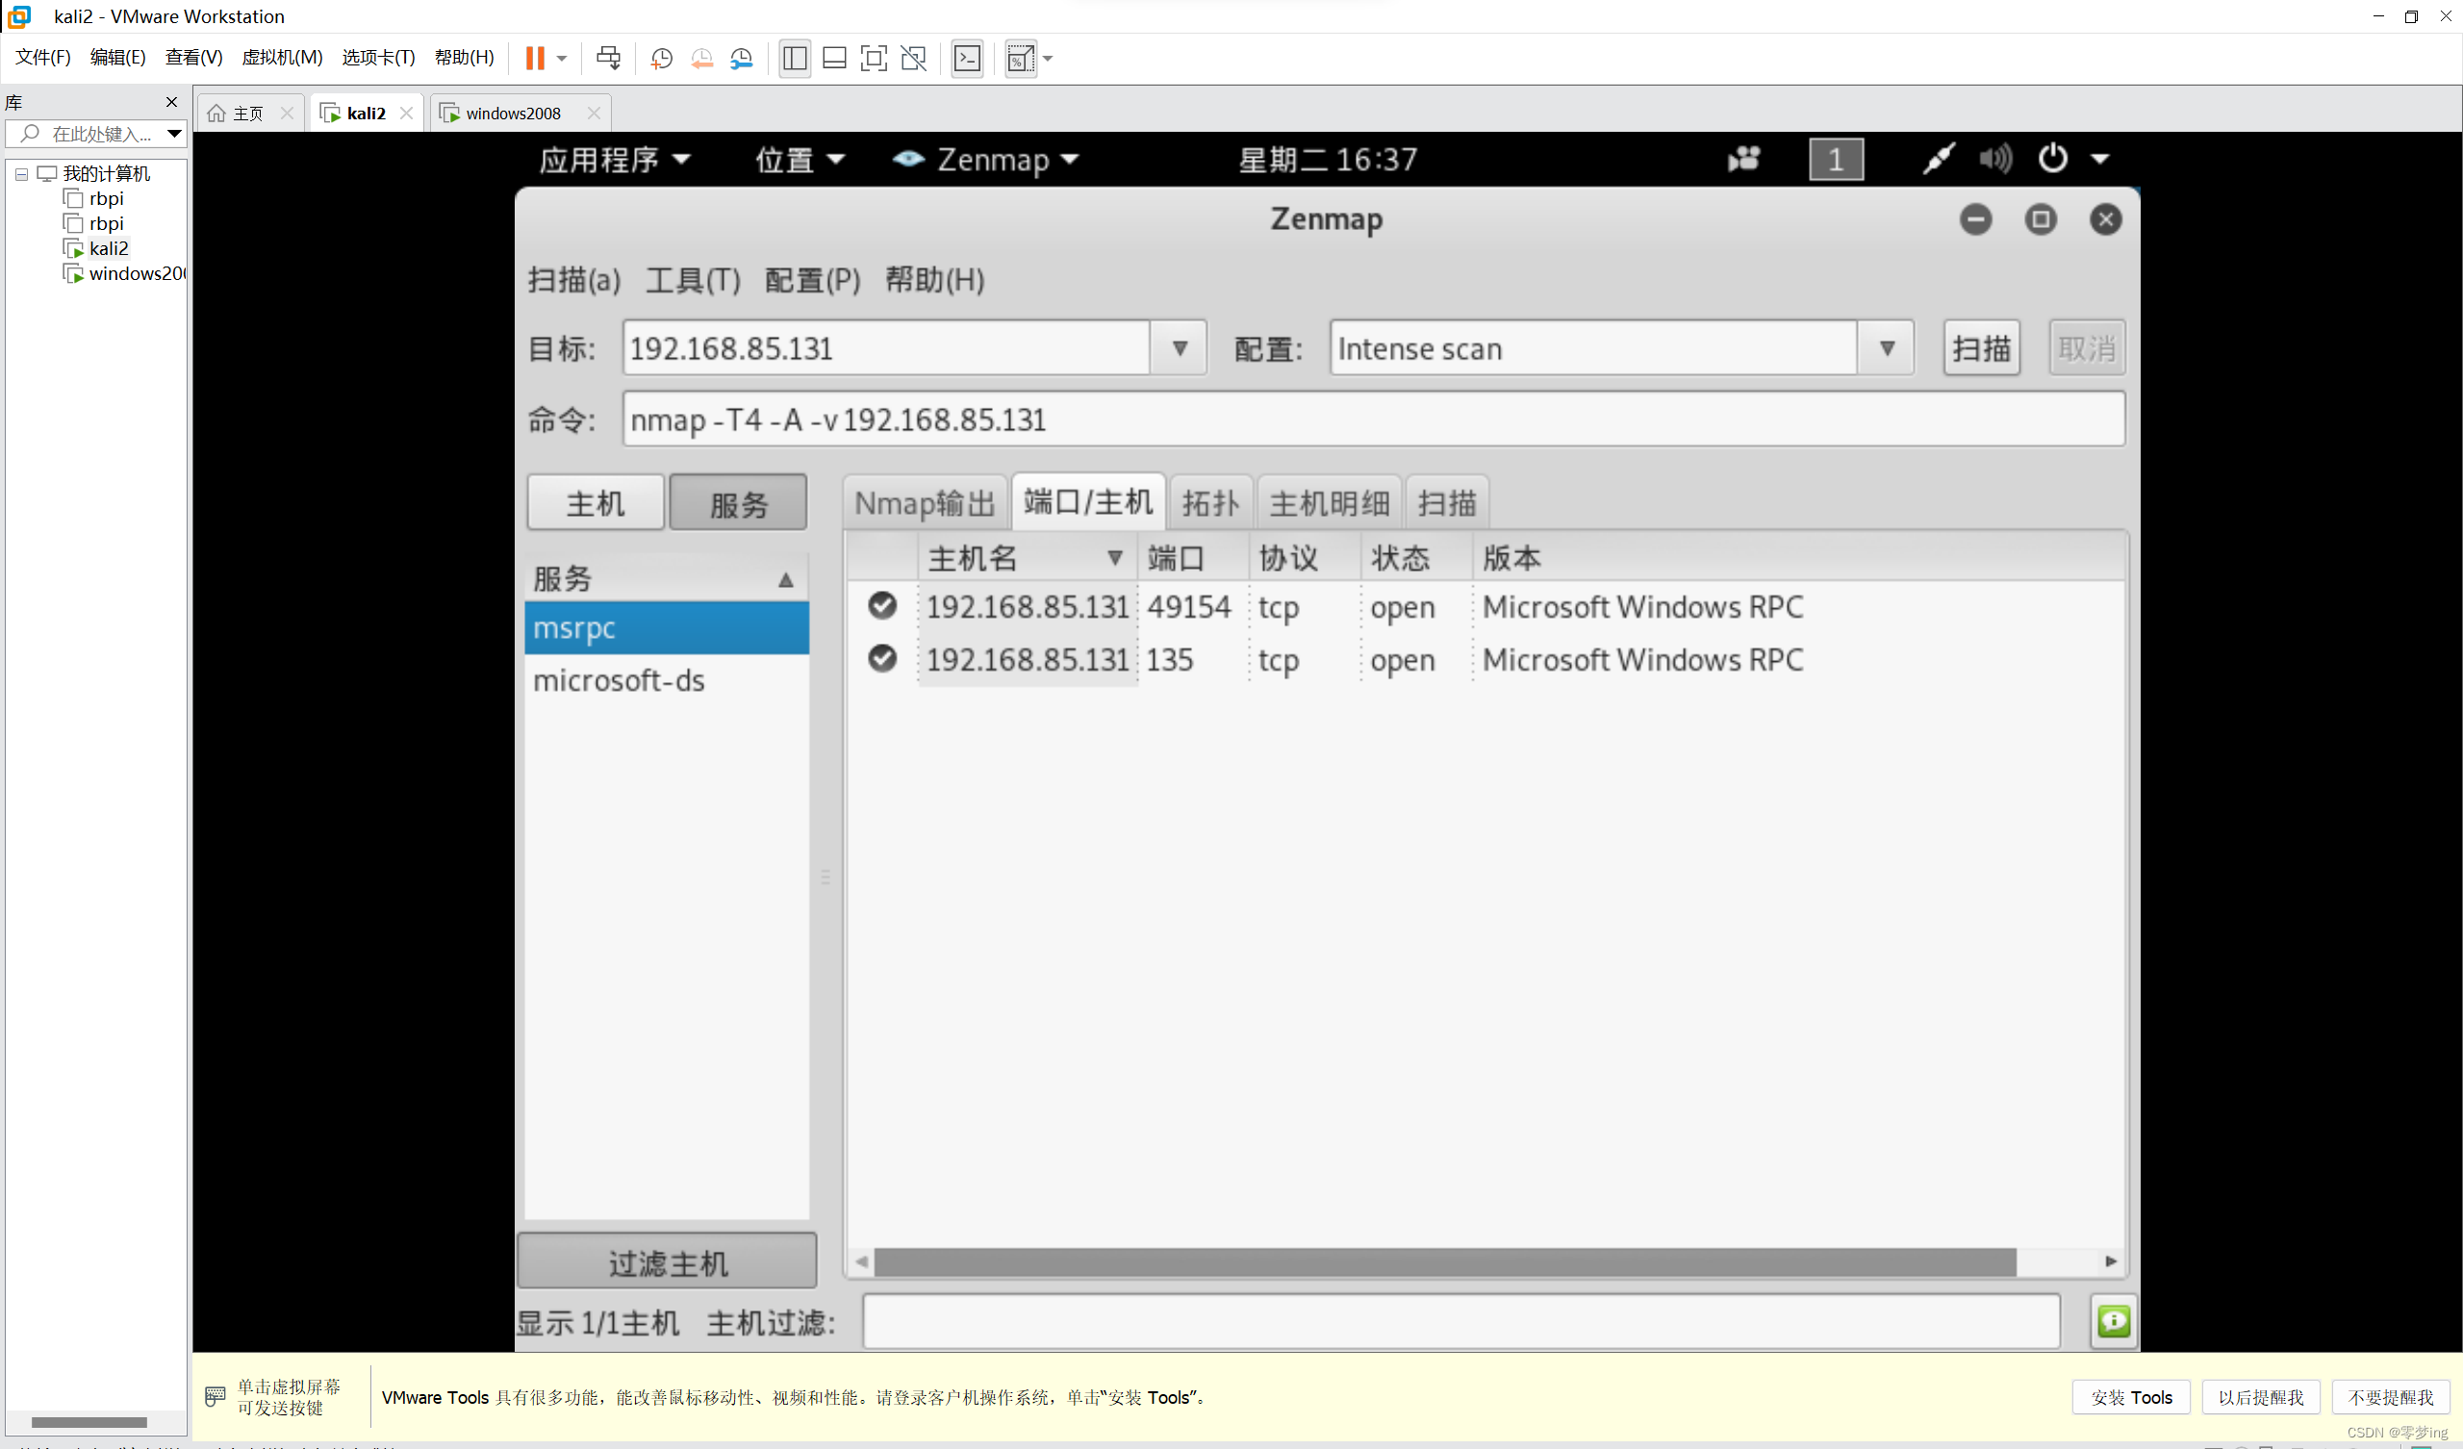2463x1449 pixels.
Task: Toggle the checkmark on port 49154 row
Action: (x=881, y=606)
